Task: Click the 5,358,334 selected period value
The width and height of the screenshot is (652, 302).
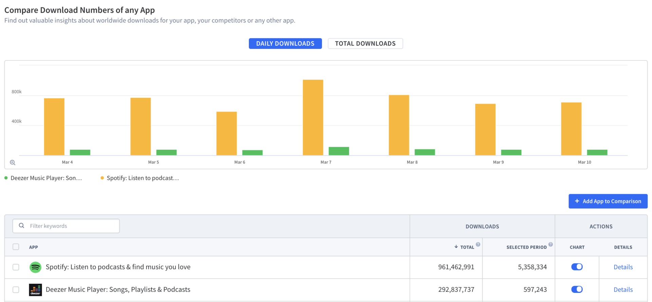Action: click(532, 267)
